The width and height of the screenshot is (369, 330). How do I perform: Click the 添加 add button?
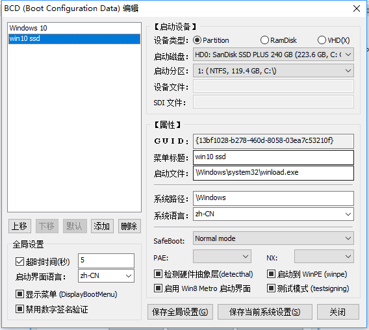pyautogui.click(x=102, y=226)
